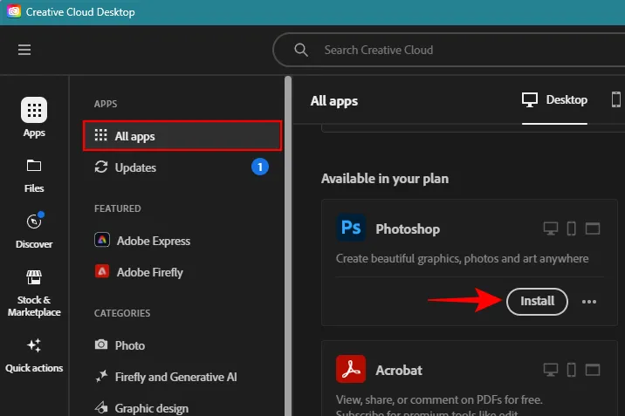
Task: Click the apps panel vertical scrollbar
Action: pos(288,246)
